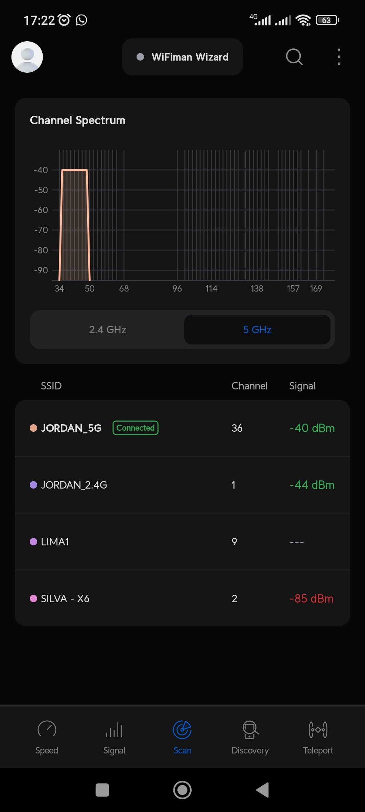
Task: Tap the SILVA - X6 network row
Action: click(182, 599)
